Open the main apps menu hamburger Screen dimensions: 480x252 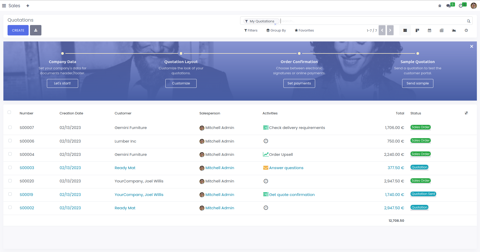[4, 6]
